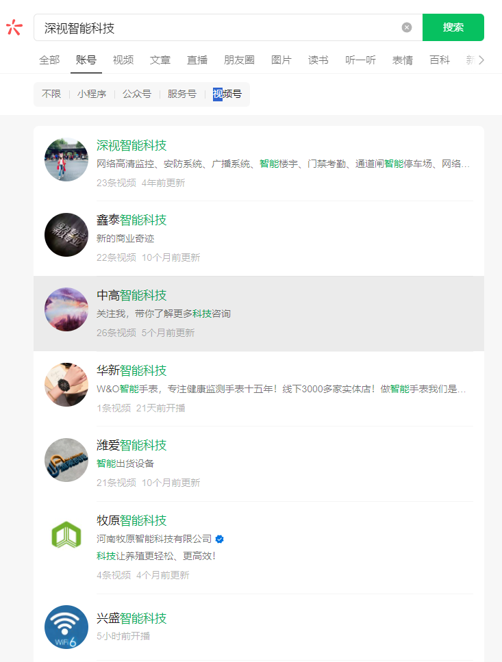The width and height of the screenshot is (502, 662).
Task: Click the text 21条视频 10个月前更新
Action: (148, 483)
